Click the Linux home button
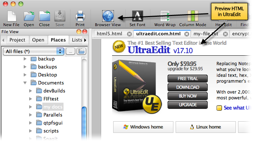The image size is (253, 142). pos(206,127)
